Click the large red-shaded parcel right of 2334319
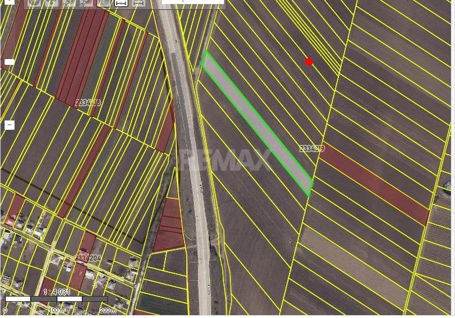The image size is (455, 318). click(x=374, y=184)
